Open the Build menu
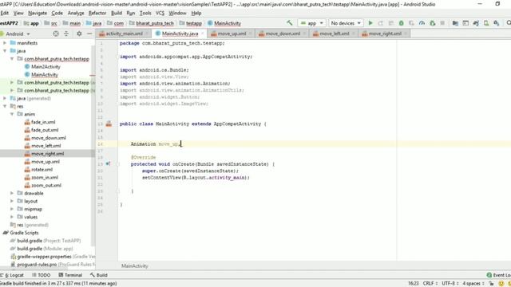 pos(117,13)
